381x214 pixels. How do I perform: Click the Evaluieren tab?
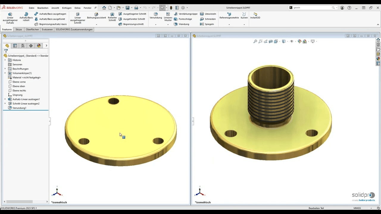point(47,29)
